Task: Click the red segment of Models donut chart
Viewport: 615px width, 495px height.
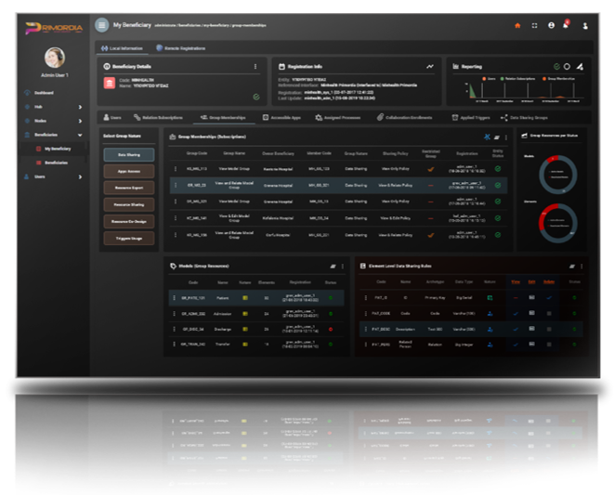Action: pyautogui.click(x=551, y=158)
